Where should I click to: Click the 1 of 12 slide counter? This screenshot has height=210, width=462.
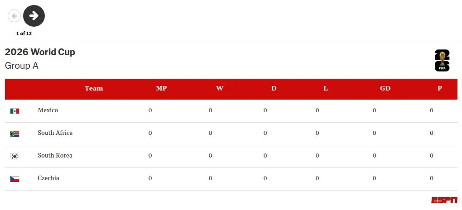tap(24, 33)
